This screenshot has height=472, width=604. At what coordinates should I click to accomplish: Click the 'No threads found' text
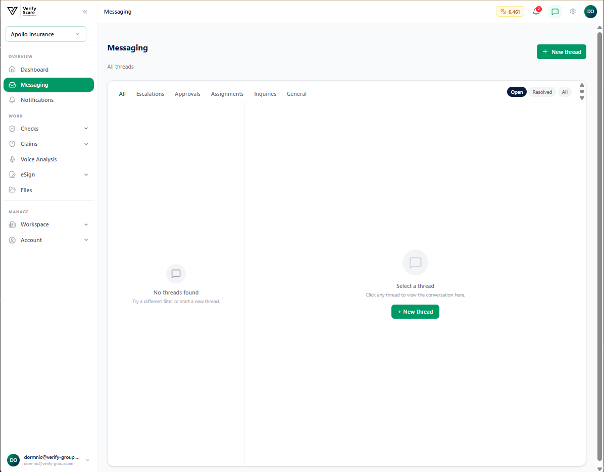click(176, 293)
